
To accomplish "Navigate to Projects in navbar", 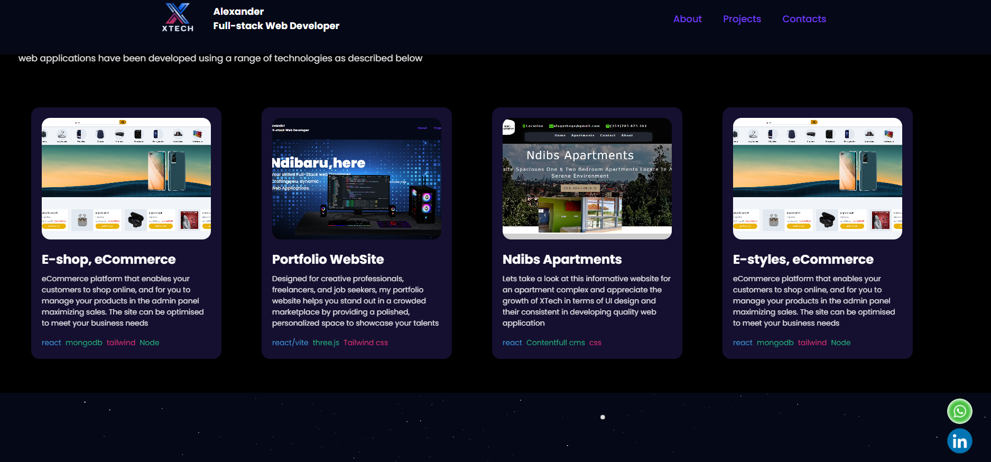I will (x=742, y=19).
